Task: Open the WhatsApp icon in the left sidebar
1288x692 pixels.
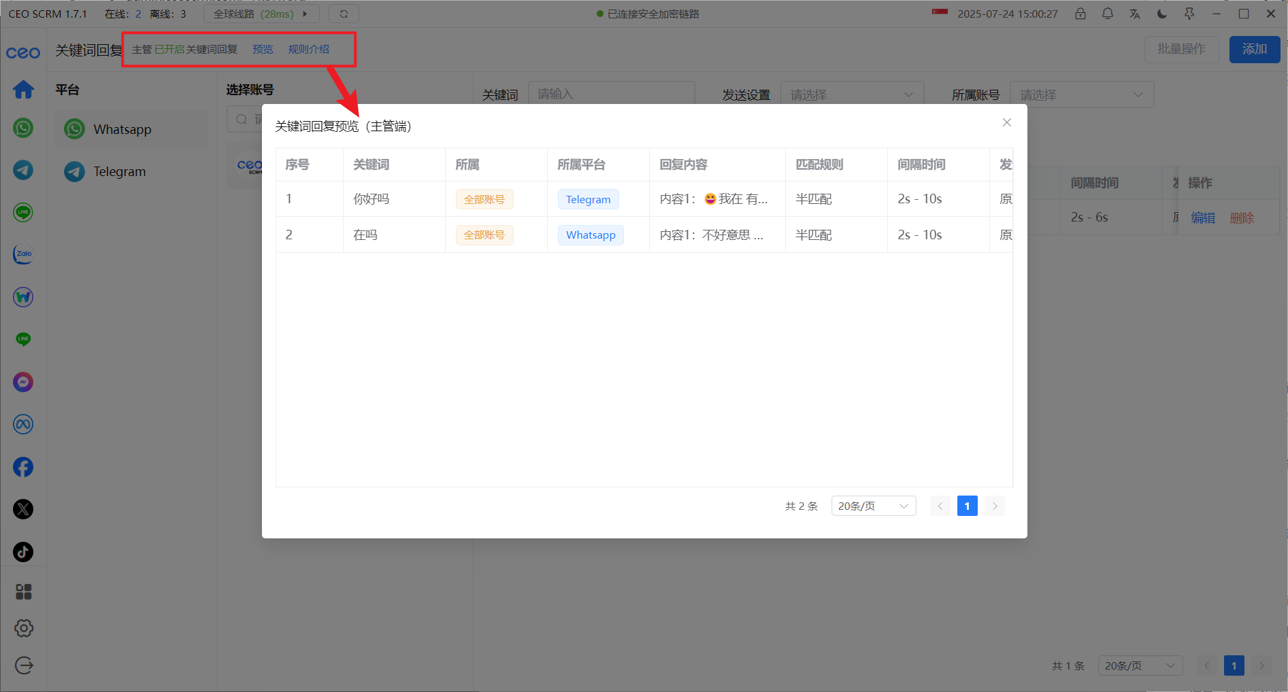Action: coord(23,128)
